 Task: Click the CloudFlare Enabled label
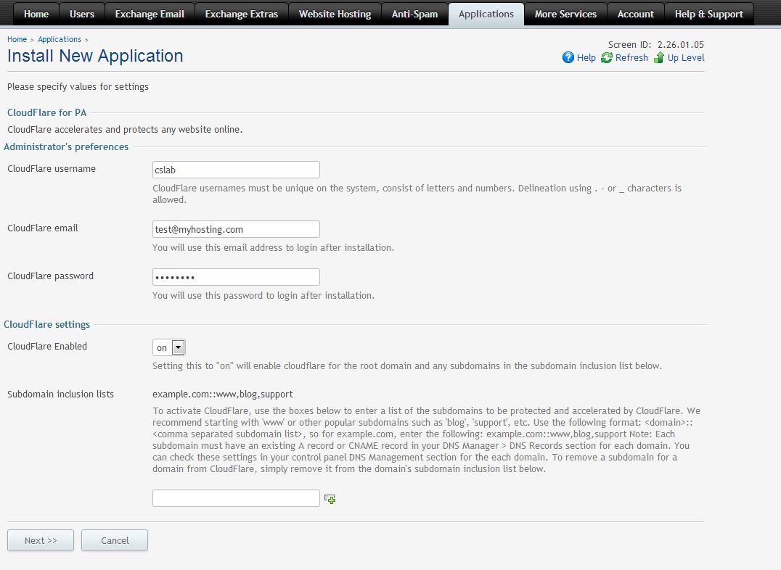[47, 347]
